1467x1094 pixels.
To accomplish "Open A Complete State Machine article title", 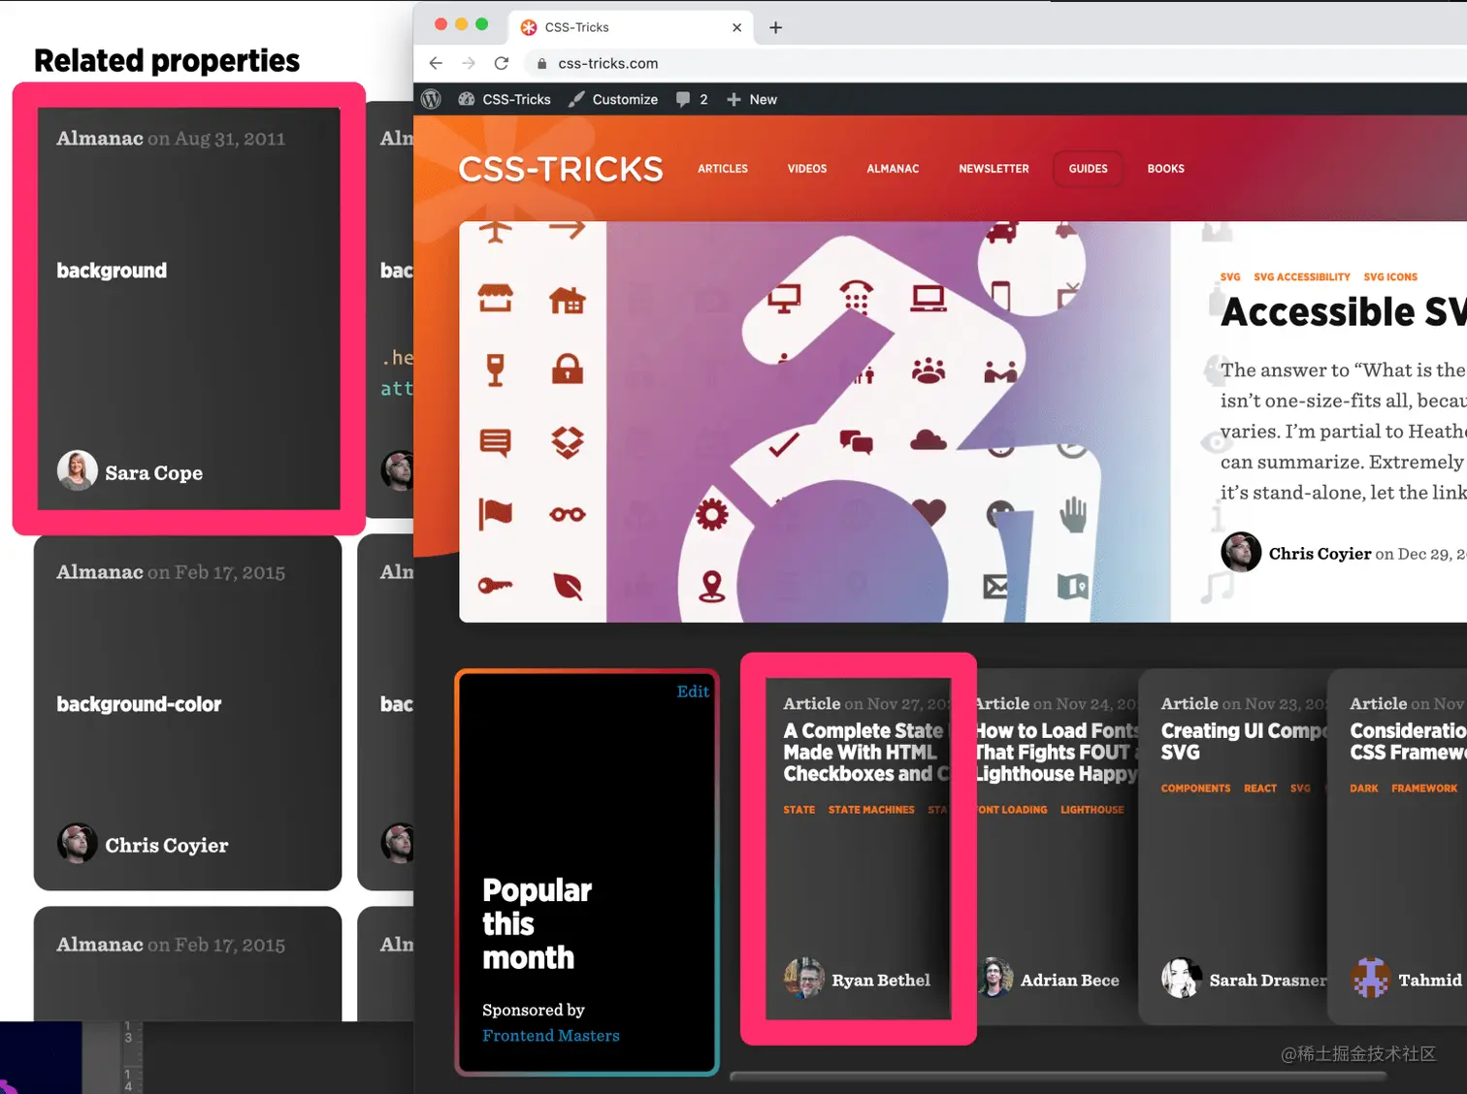I will tap(866, 753).
